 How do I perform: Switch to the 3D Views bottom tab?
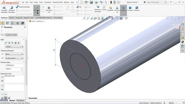click(20, 101)
